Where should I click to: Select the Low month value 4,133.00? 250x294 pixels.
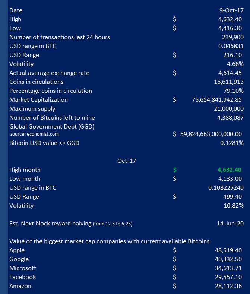(x=231, y=179)
